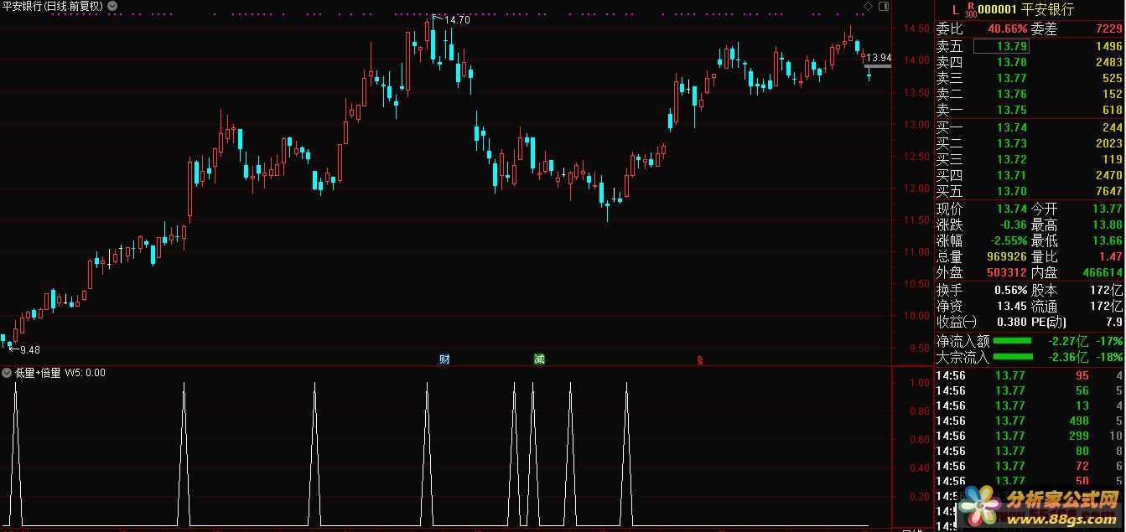
Task: Click the 买五 volume 7647
Action: [1108, 191]
